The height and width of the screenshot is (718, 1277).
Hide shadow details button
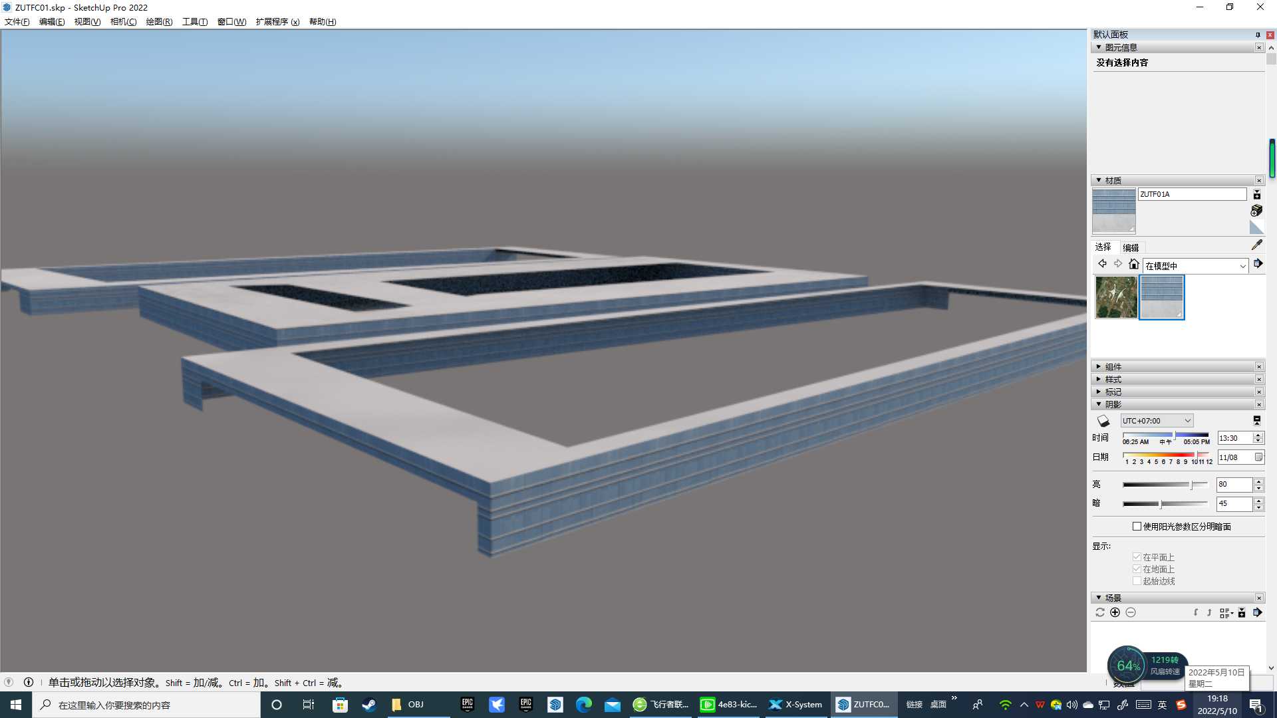tap(1257, 421)
